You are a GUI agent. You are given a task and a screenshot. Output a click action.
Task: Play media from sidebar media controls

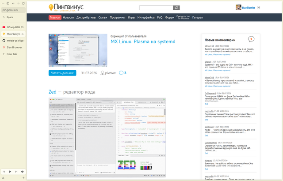pyautogui.click(x=10, y=172)
